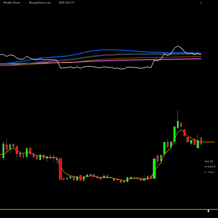Click the tall red candlestick at the price drop
Viewport: 218px width, 218px height.
point(60,169)
